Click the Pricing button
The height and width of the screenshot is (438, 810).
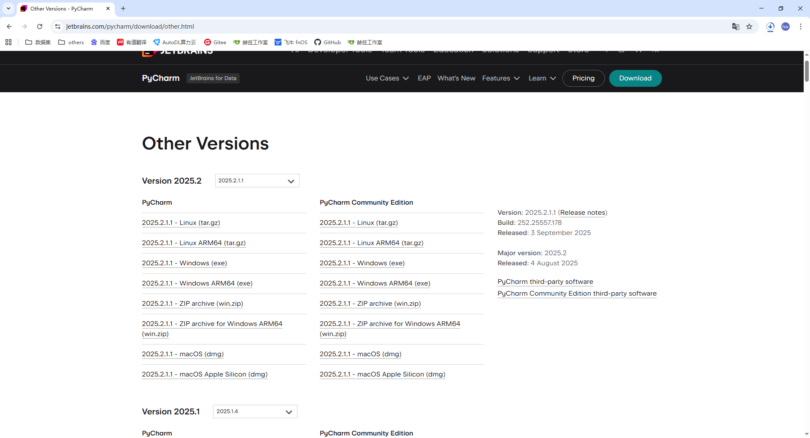583,78
